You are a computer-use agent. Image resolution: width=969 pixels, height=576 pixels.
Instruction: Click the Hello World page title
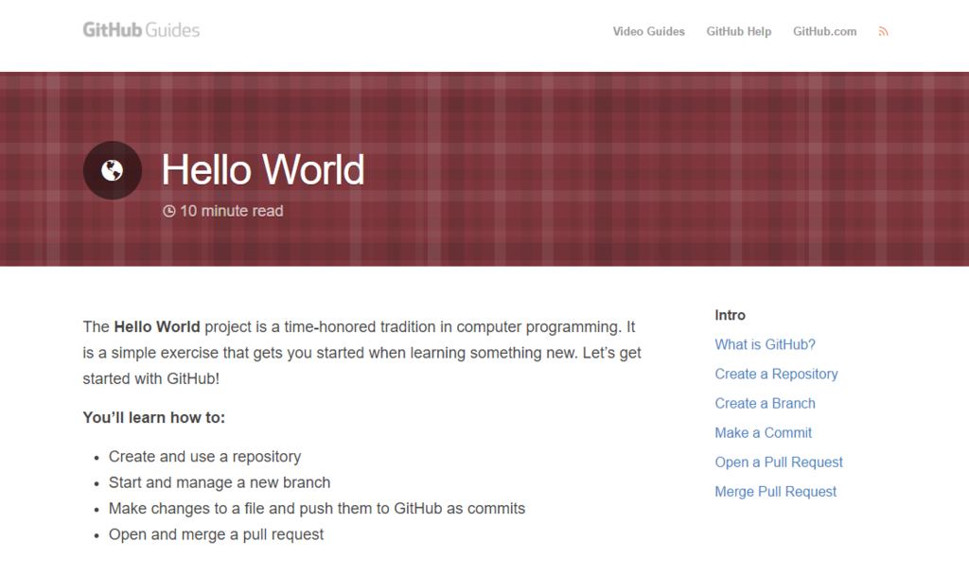(263, 169)
